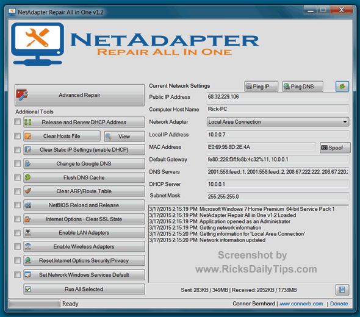Click the green Flush DNS Cache icon

(x=28, y=177)
